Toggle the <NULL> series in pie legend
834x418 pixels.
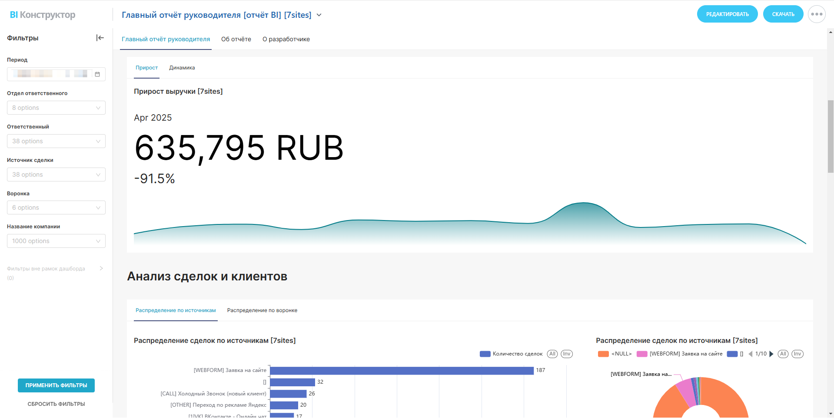click(x=615, y=354)
